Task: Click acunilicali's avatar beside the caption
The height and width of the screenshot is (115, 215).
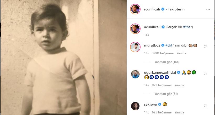Action: click(x=135, y=28)
